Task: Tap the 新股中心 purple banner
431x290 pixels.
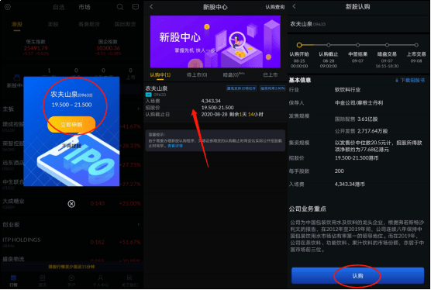Action: pos(215,42)
